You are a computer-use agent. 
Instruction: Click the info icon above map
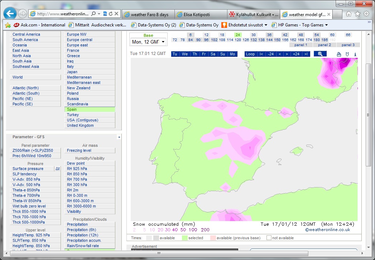[355, 54]
